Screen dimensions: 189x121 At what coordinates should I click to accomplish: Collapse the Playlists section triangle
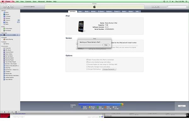tap(2, 46)
